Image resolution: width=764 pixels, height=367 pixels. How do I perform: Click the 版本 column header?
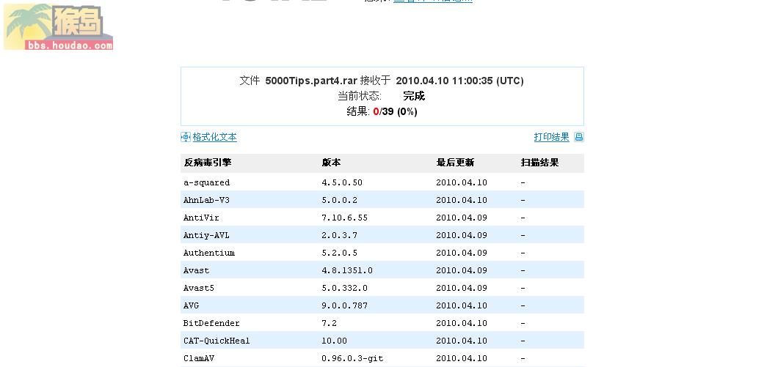point(331,163)
